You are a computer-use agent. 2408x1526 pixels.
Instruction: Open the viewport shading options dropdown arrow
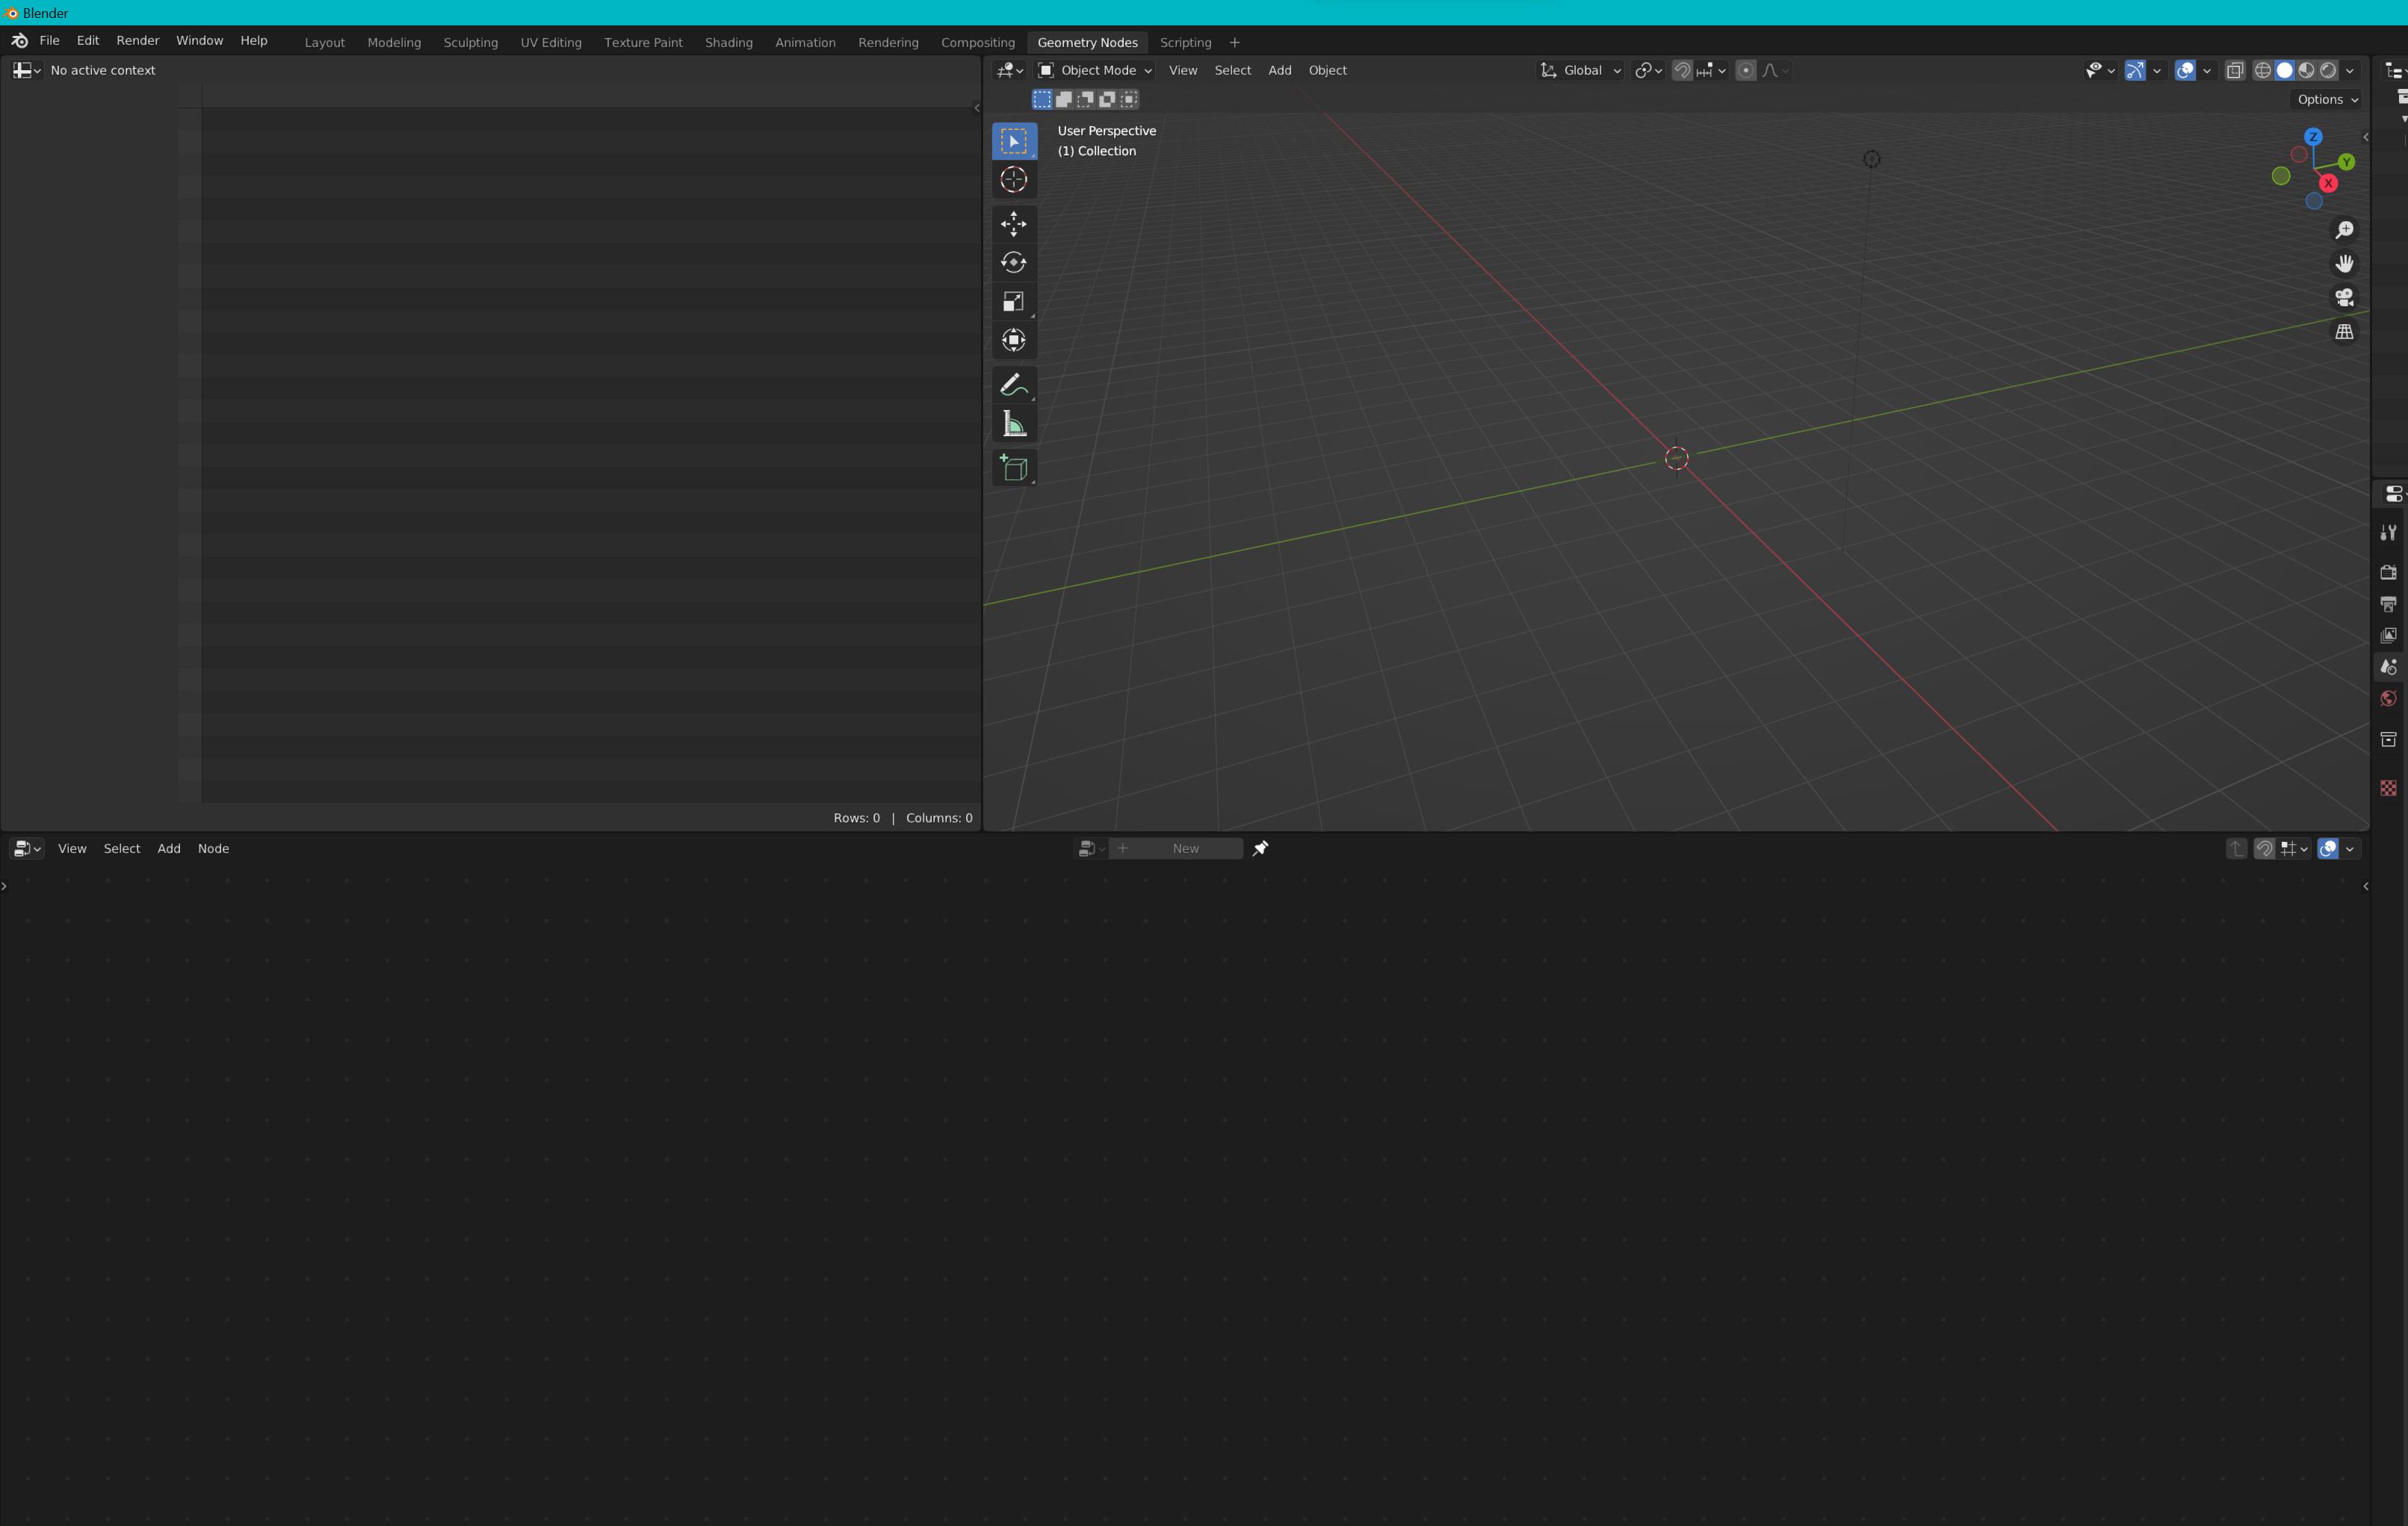(x=2350, y=70)
